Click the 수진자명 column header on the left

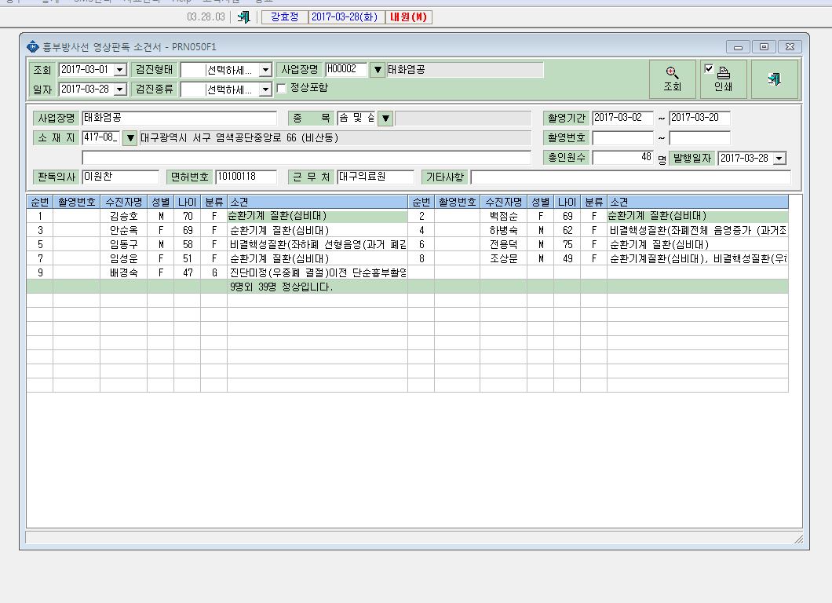(124, 202)
